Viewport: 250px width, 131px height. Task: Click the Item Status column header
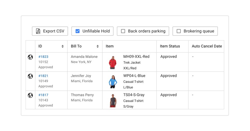pyautogui.click(x=170, y=46)
